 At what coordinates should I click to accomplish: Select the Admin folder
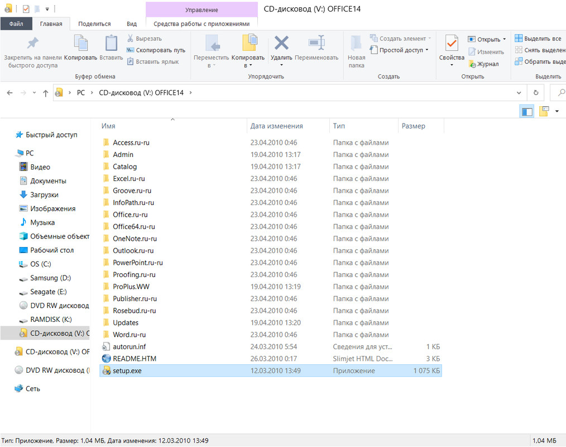(270, 155)
